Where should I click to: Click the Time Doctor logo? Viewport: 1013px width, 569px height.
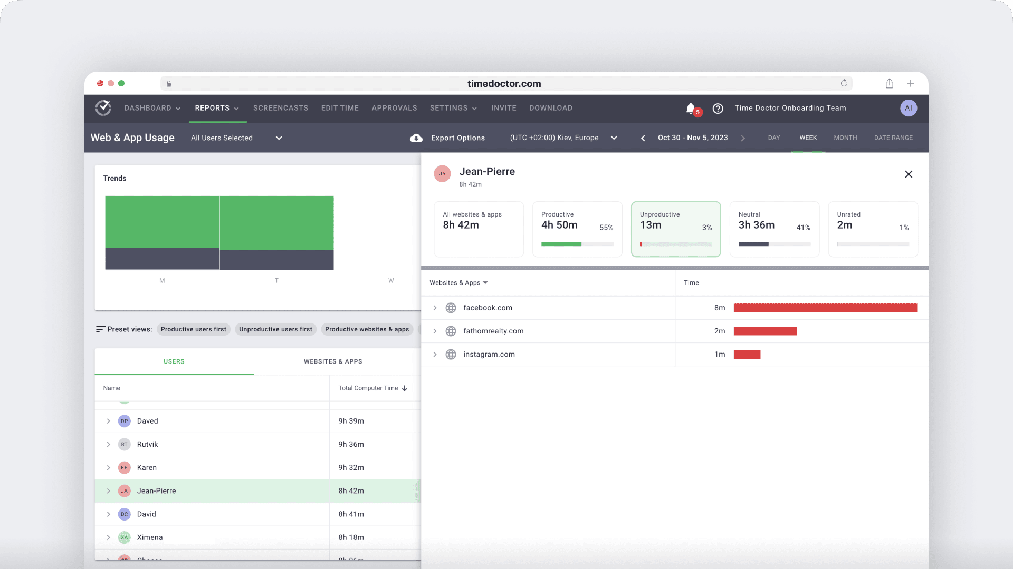[103, 108]
